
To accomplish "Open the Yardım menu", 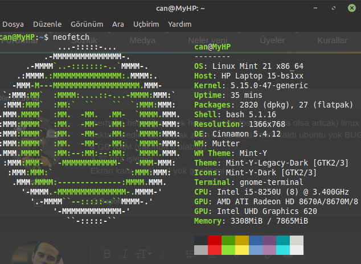I will click(180, 24).
